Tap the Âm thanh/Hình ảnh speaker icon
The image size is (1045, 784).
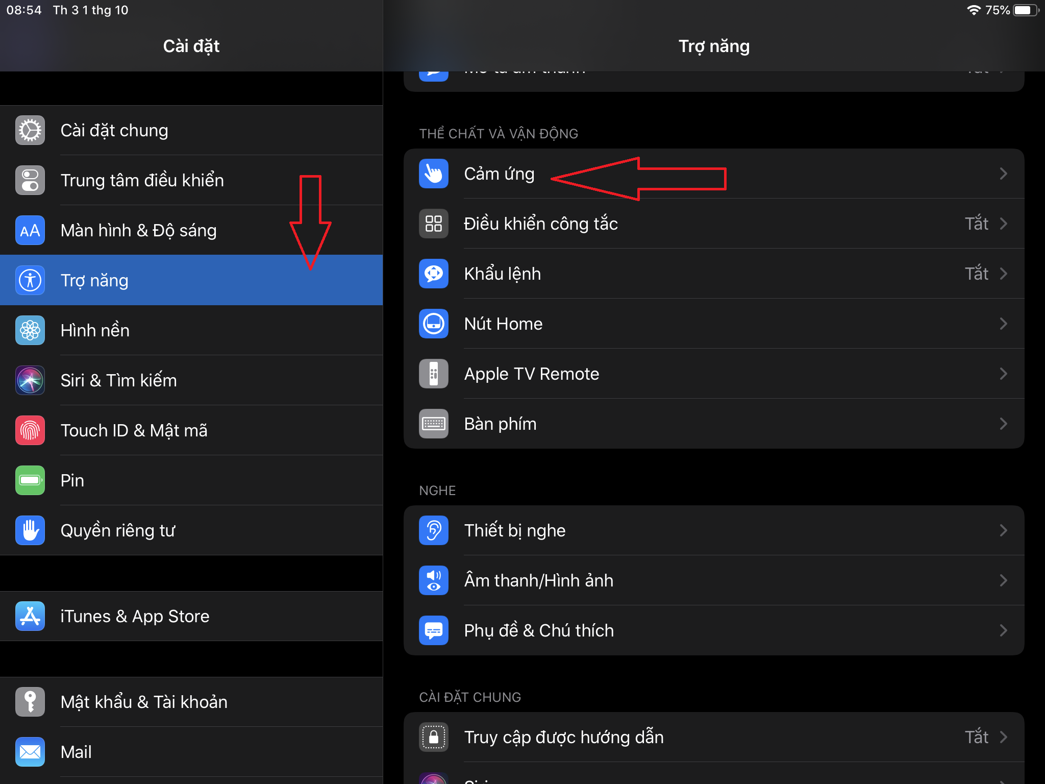[434, 580]
